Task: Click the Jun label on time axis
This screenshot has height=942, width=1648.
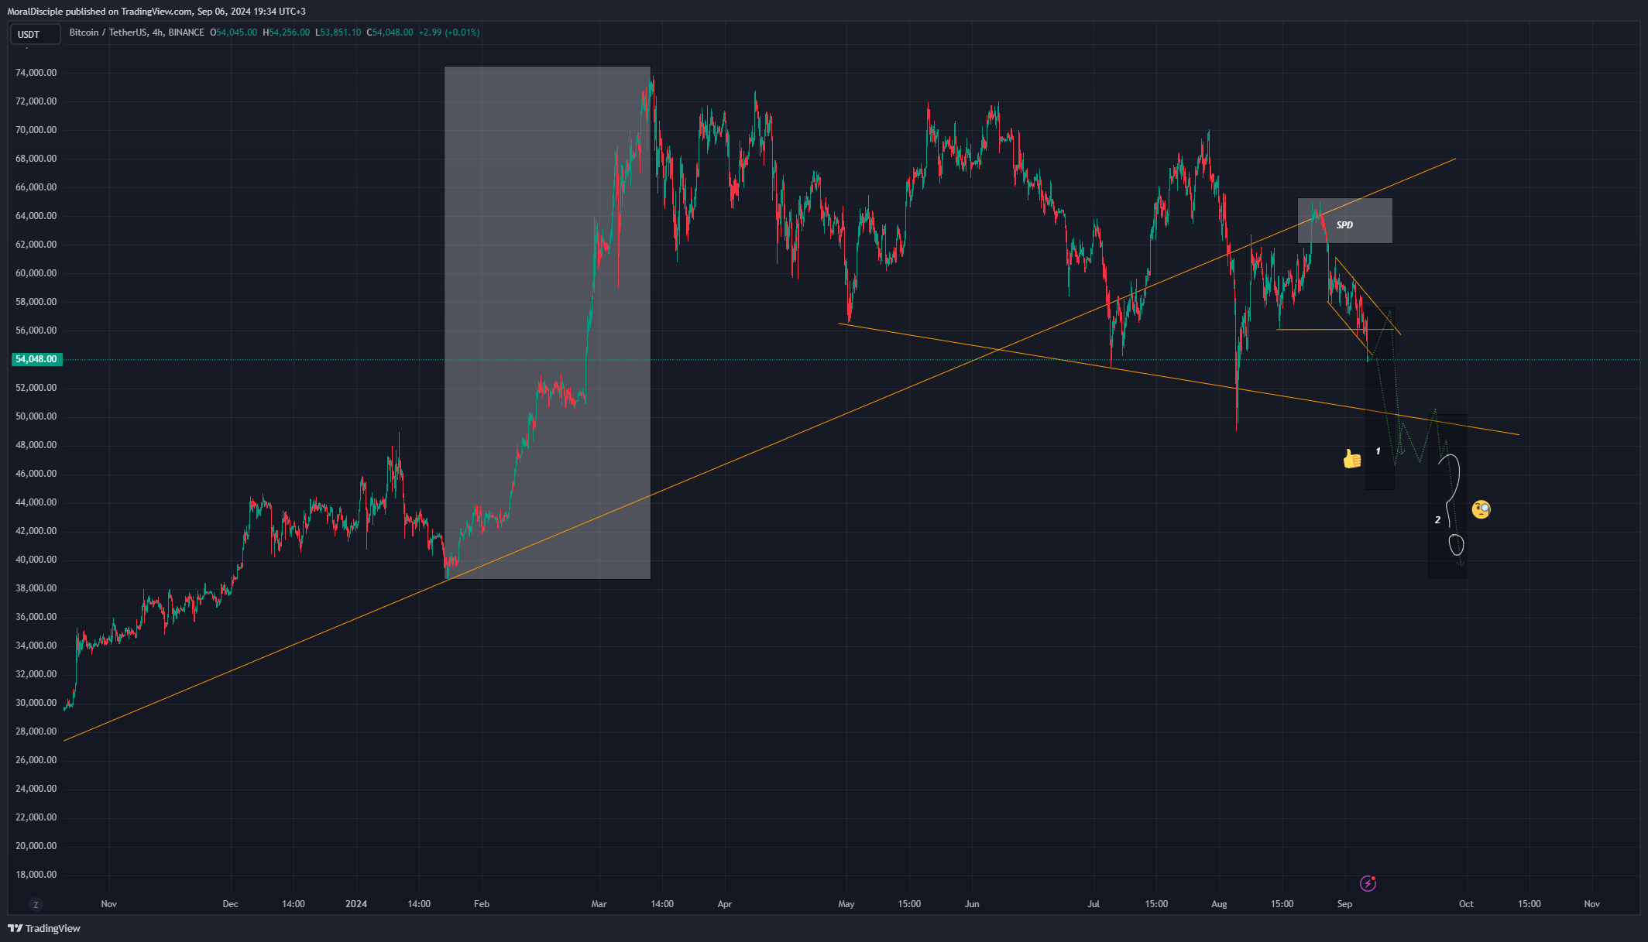Action: tap(972, 904)
